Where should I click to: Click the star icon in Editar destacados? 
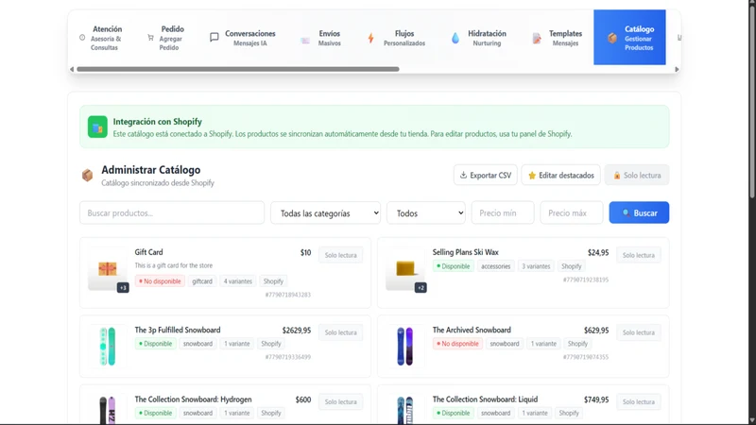pos(532,176)
